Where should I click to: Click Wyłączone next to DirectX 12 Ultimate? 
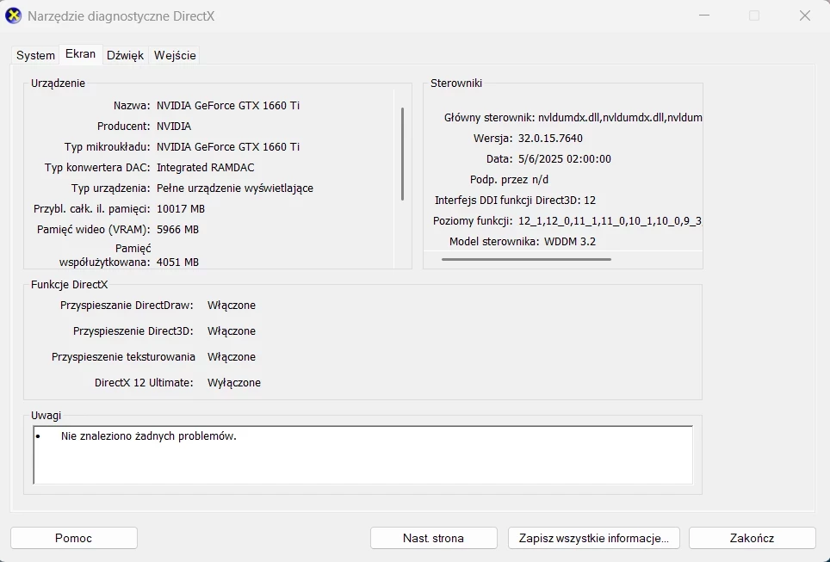pos(234,383)
